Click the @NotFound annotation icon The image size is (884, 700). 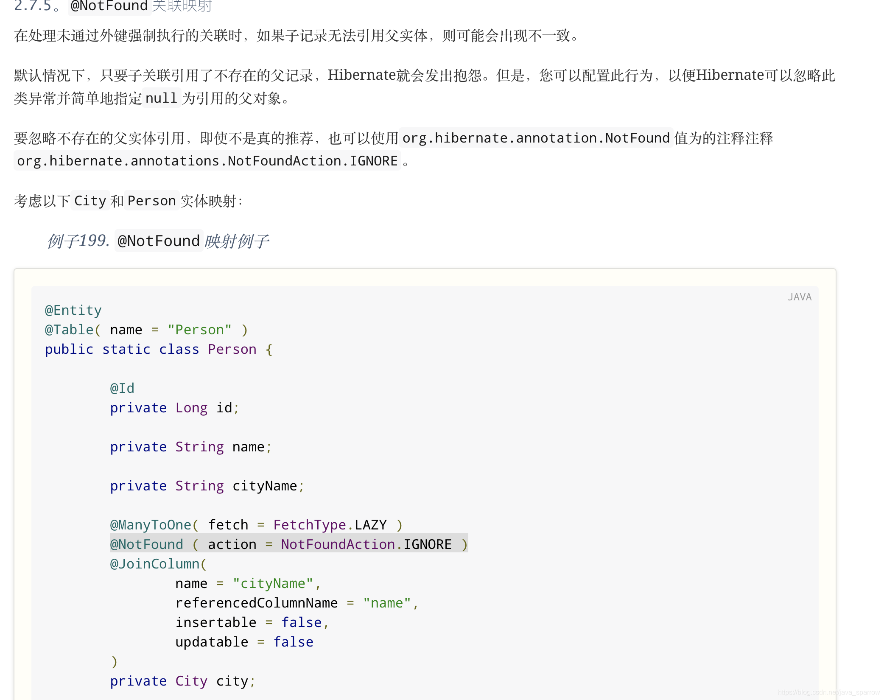click(146, 544)
